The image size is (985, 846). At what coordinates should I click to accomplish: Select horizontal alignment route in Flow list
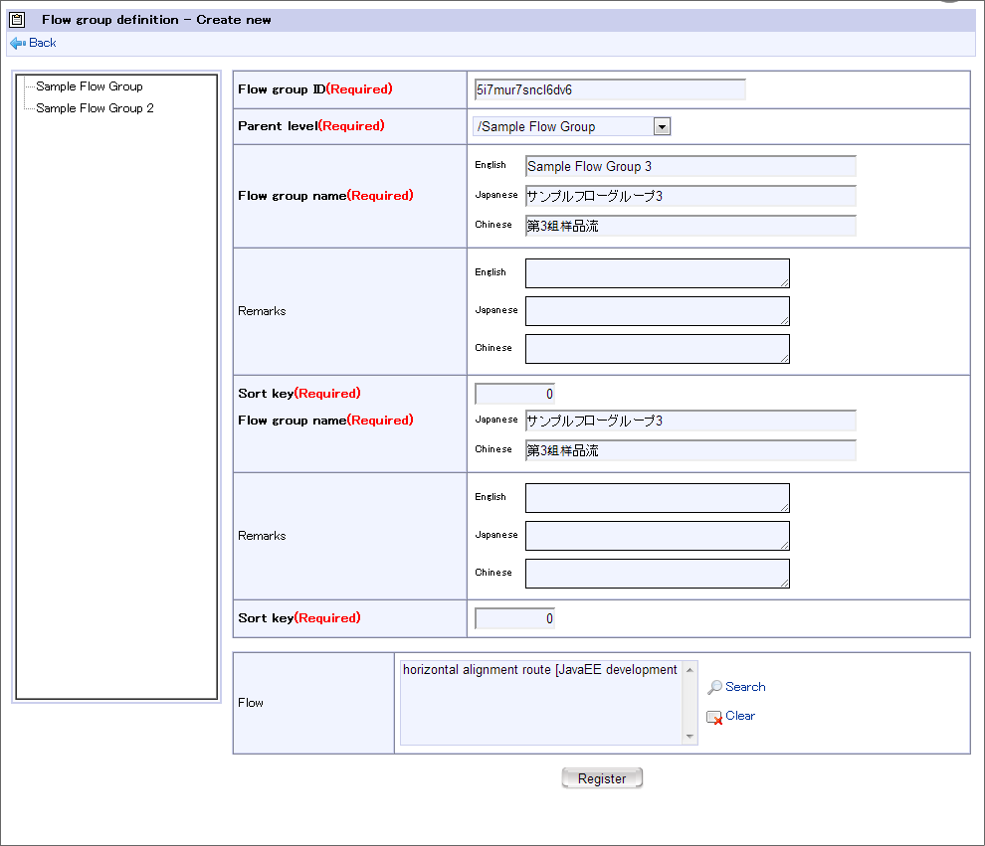click(540, 670)
